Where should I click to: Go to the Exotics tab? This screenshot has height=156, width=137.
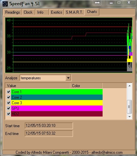click(56, 12)
